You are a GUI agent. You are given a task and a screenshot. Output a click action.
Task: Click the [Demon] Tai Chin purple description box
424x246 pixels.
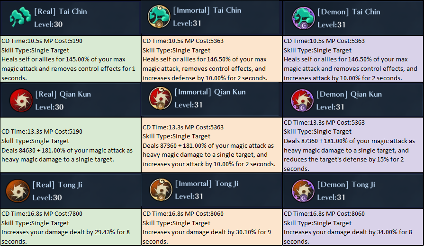[353, 59]
